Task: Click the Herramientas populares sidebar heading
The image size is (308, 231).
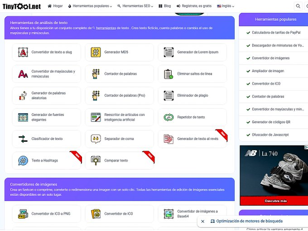Action: pos(275,19)
